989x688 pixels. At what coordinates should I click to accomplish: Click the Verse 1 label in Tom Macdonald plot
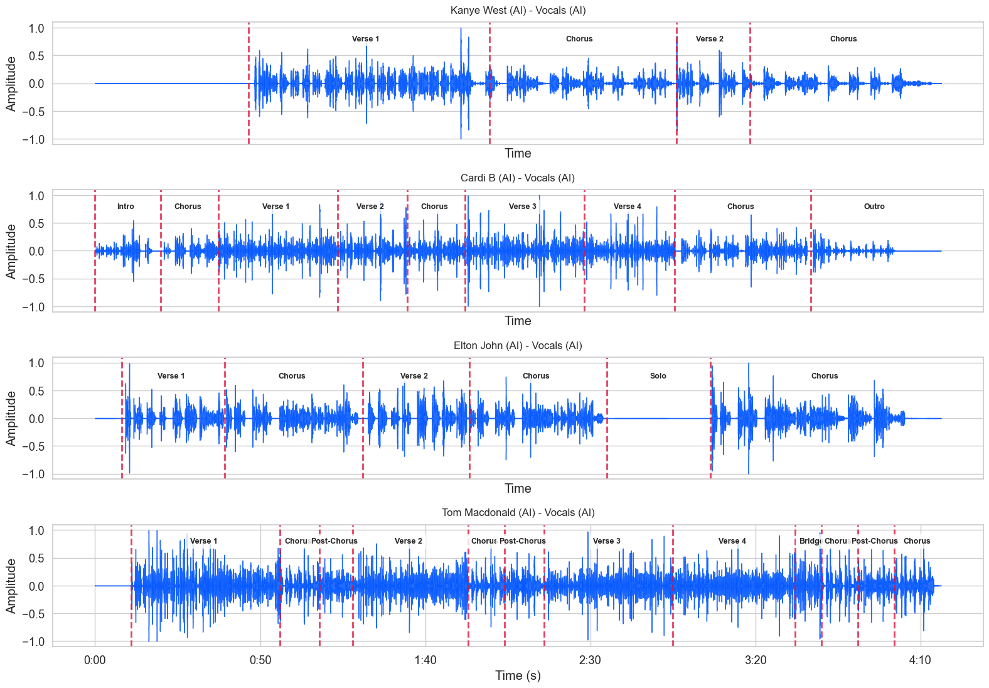[x=204, y=541]
